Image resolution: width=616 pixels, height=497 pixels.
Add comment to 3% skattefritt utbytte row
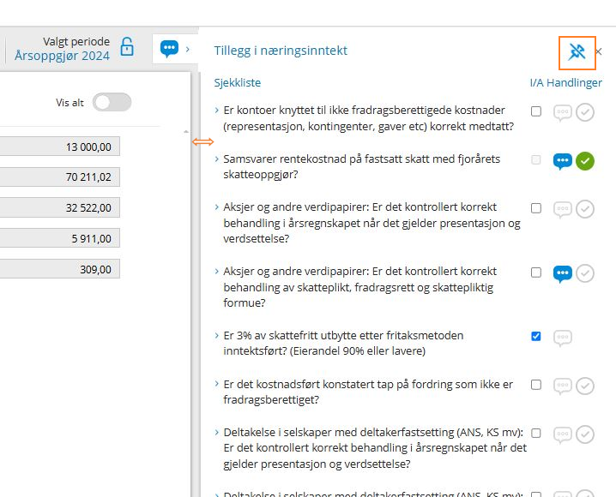coord(563,338)
